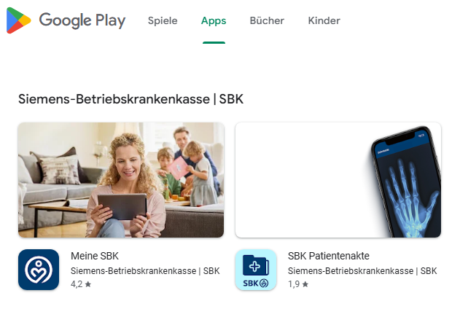The height and width of the screenshot is (309, 460).
Task: Click the star next to 1,9 rating
Action: point(305,283)
